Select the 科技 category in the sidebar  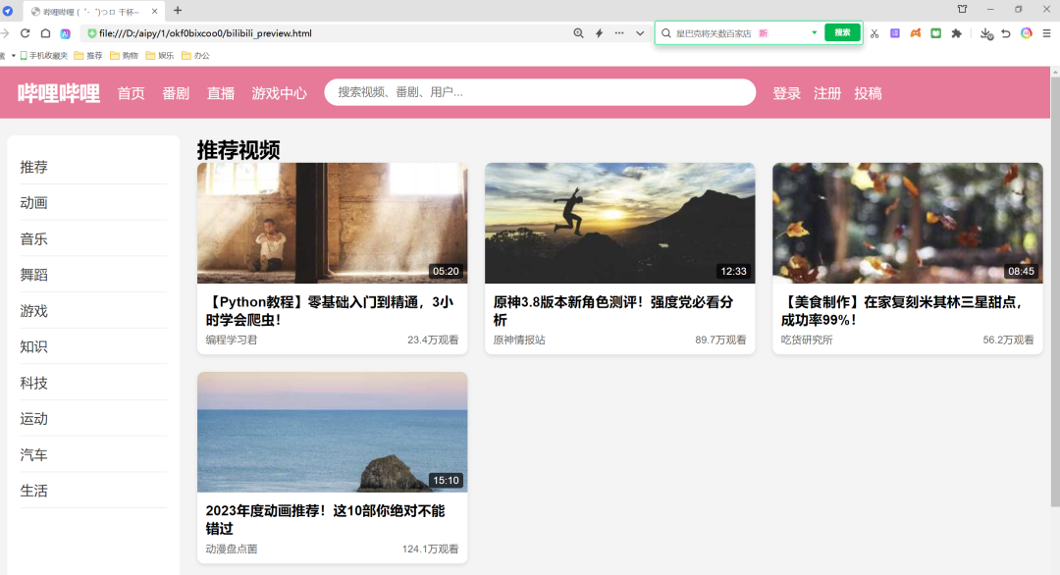34,383
